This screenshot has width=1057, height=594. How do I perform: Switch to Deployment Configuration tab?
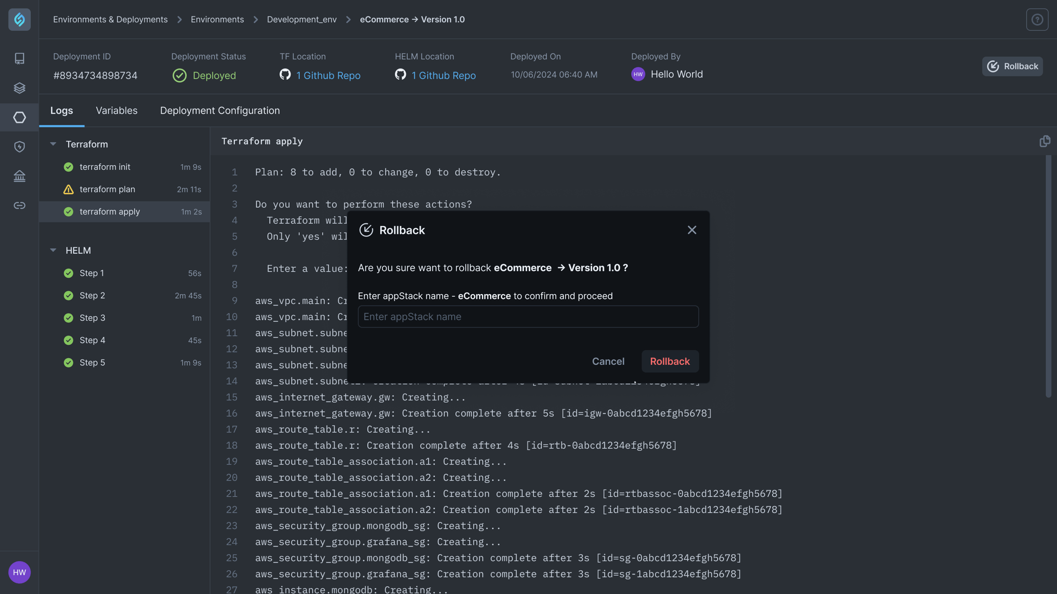pyautogui.click(x=220, y=111)
